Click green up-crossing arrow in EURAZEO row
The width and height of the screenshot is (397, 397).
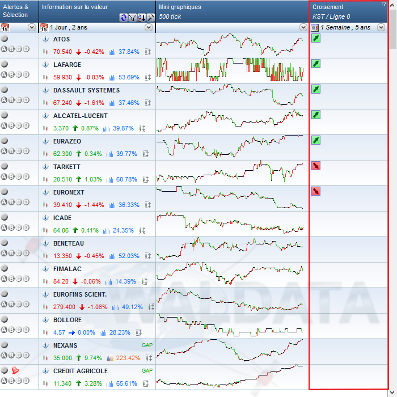(x=316, y=140)
